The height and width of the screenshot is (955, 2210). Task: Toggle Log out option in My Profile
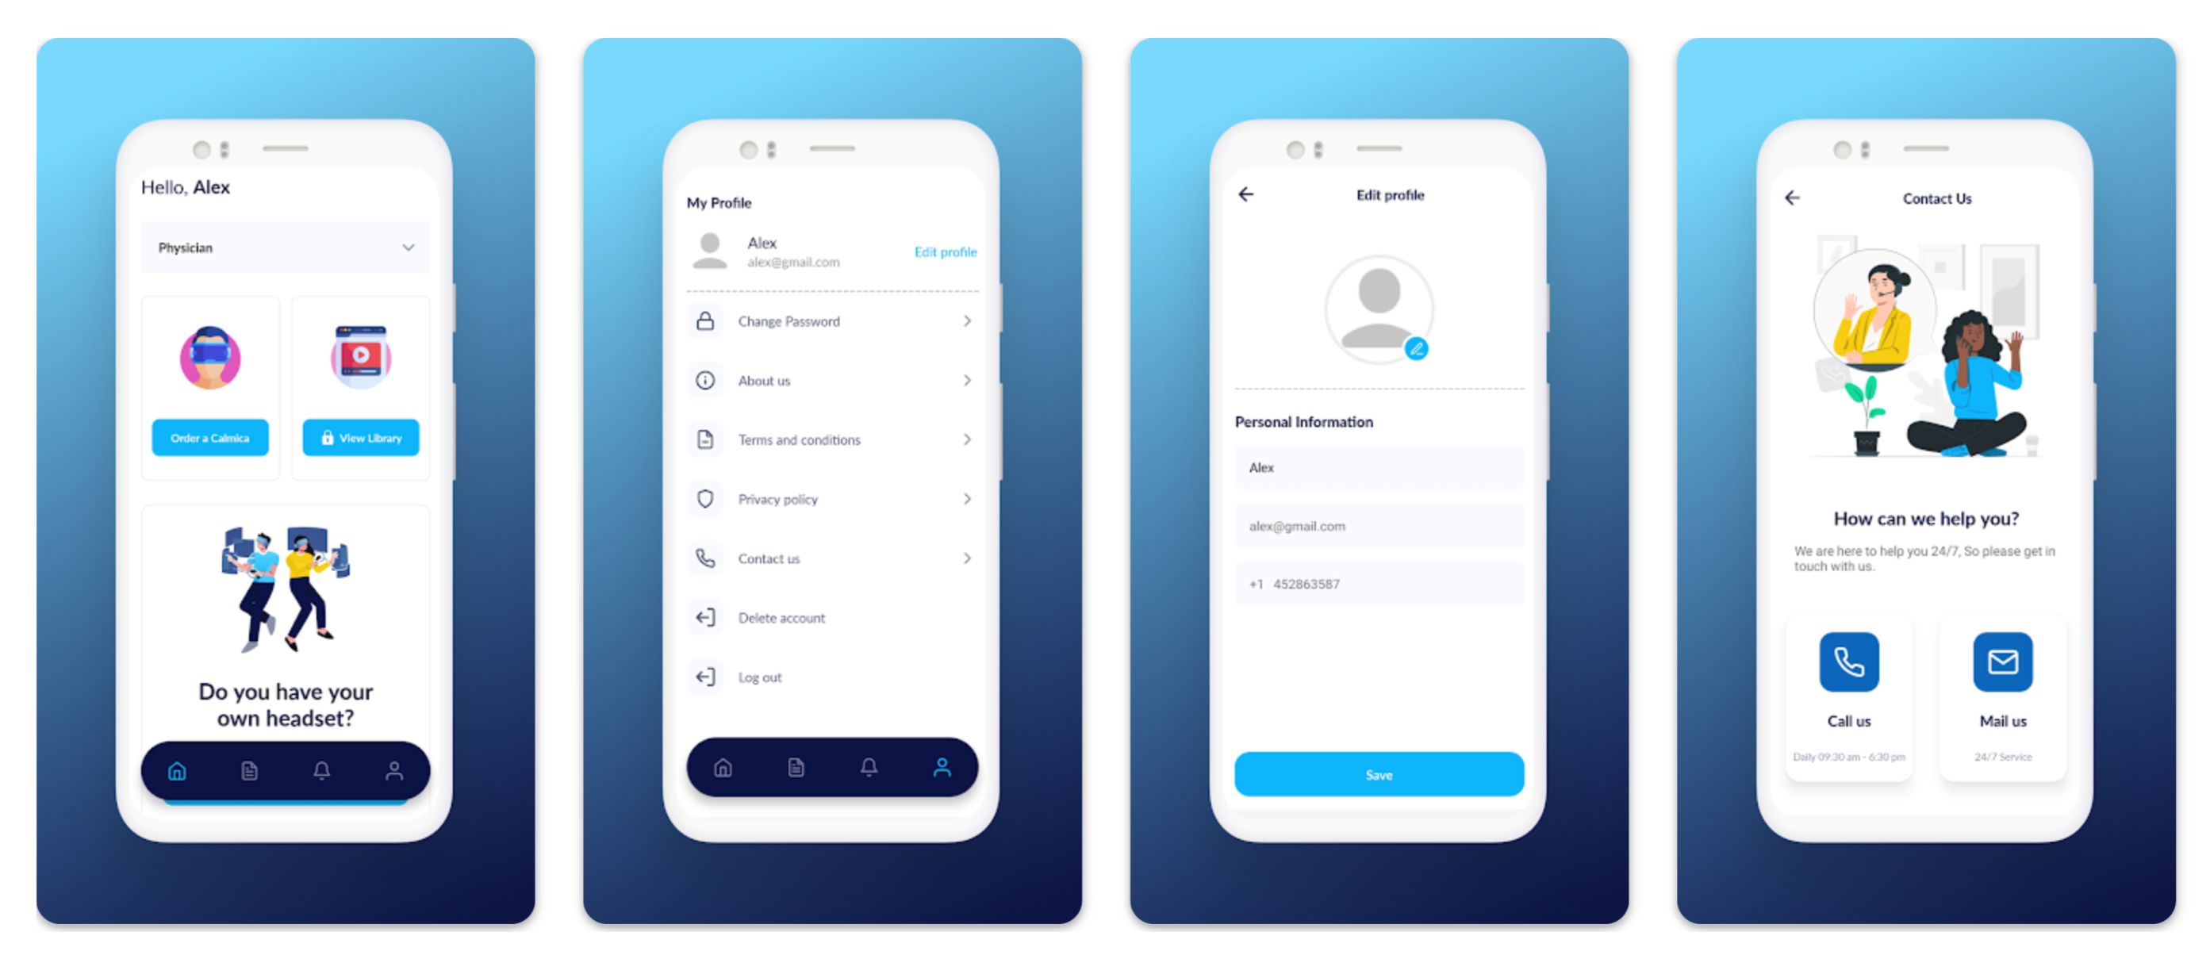[x=761, y=679]
